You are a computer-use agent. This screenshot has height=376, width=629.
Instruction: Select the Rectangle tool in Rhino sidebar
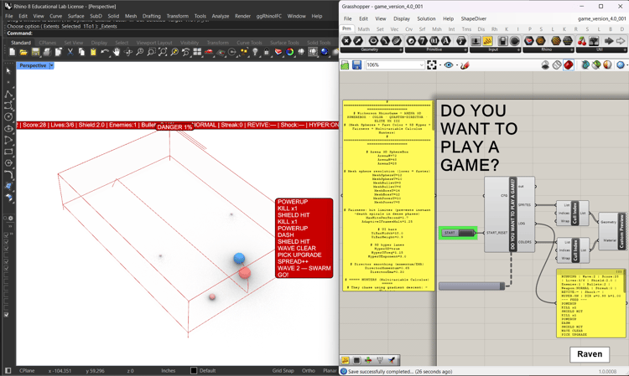[x=8, y=152]
